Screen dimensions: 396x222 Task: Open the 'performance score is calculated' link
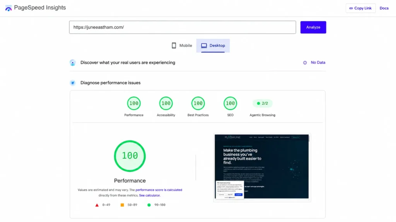[159, 190]
